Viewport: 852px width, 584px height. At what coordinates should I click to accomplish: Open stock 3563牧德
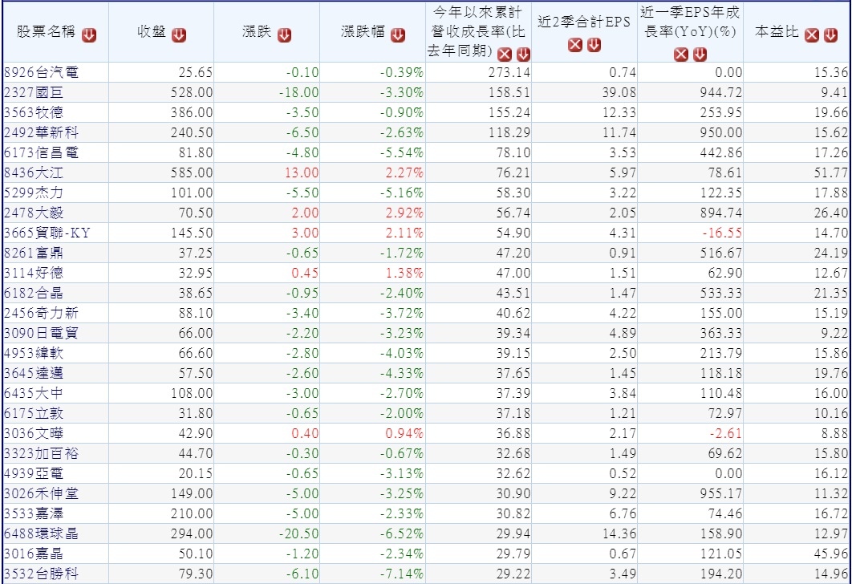[34, 112]
